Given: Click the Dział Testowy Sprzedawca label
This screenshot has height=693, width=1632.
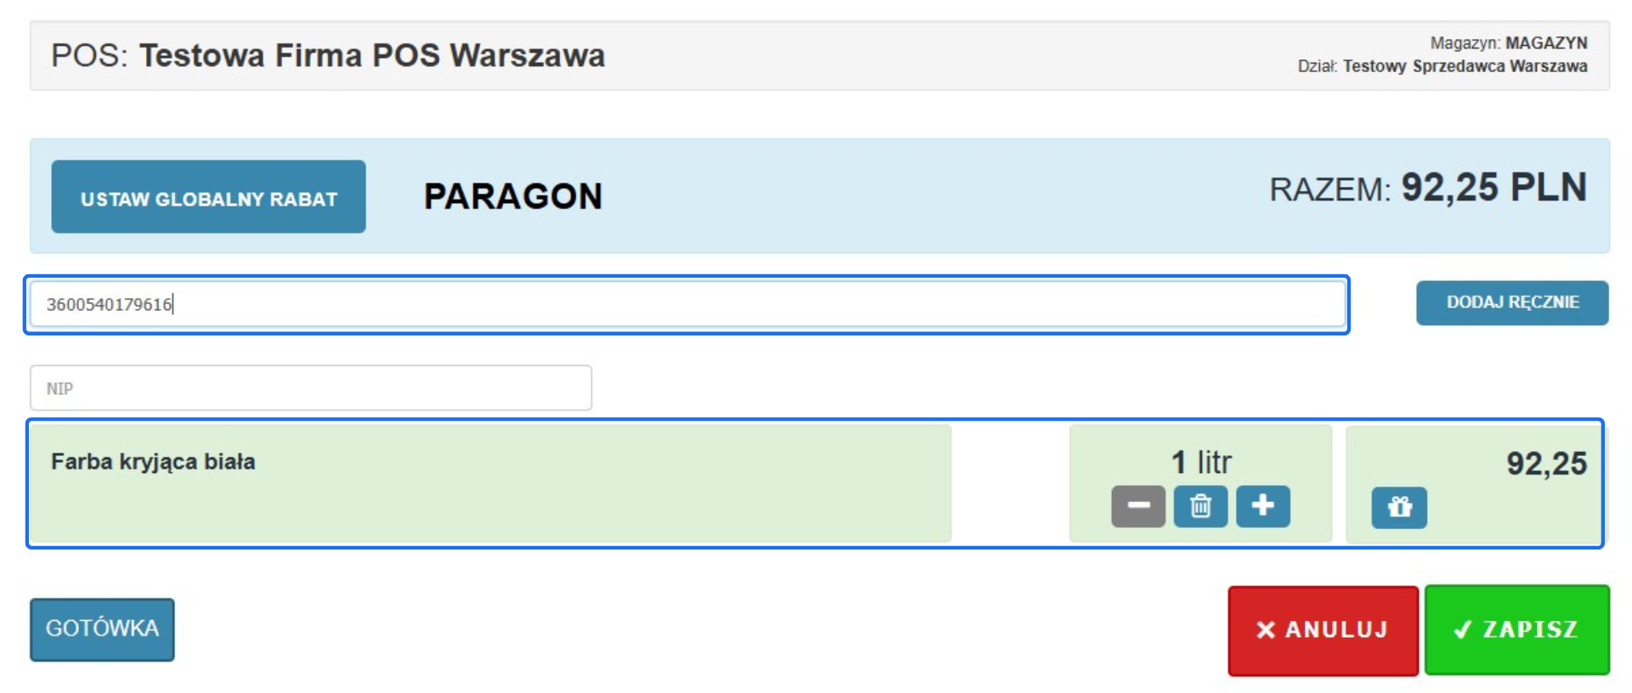Looking at the screenshot, I should (1442, 66).
